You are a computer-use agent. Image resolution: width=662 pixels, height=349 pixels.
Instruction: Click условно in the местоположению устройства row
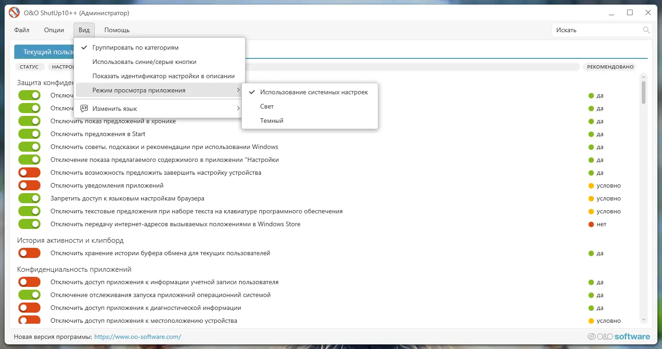coord(609,321)
